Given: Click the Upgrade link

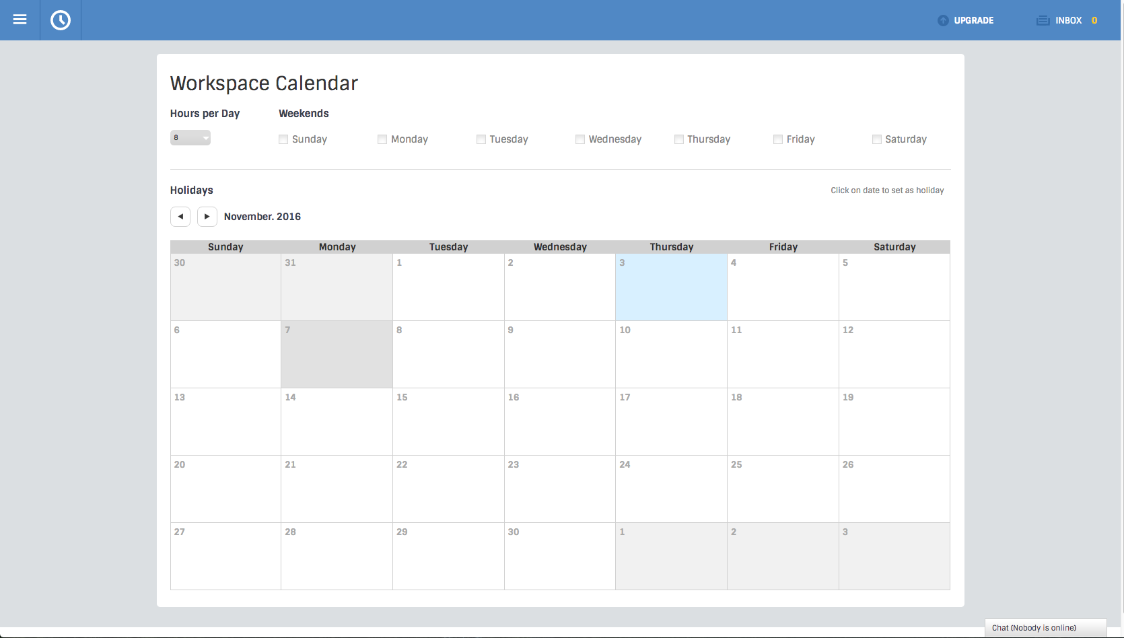Looking at the screenshot, I should coord(973,20).
